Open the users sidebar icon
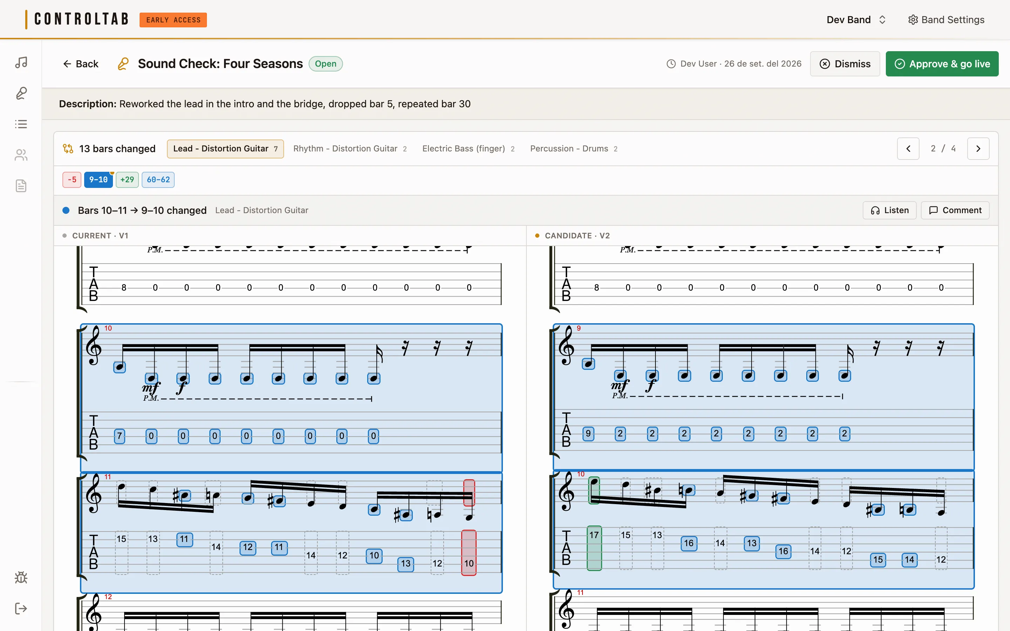Image resolution: width=1010 pixels, height=631 pixels. click(x=21, y=155)
